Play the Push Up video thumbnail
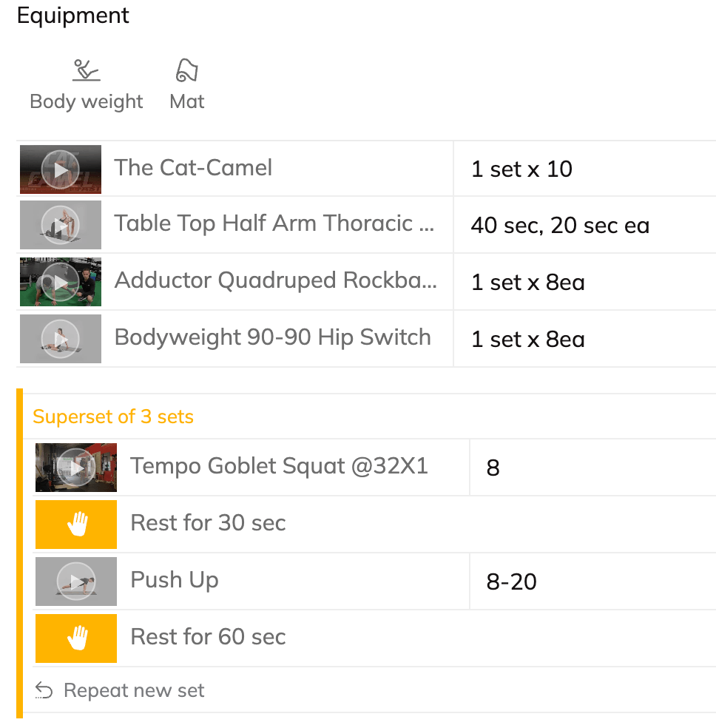 pyautogui.click(x=76, y=582)
